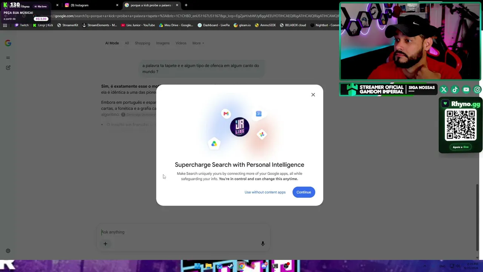Click the fila livre badge on the overlay
This screenshot has height=272, width=483.
click(41, 6)
